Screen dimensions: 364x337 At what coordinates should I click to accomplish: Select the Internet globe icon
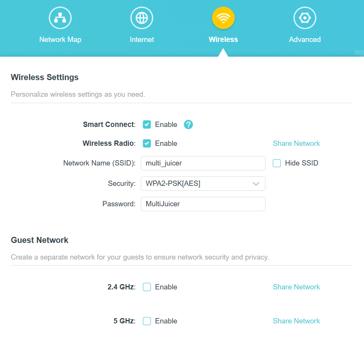[x=142, y=17]
